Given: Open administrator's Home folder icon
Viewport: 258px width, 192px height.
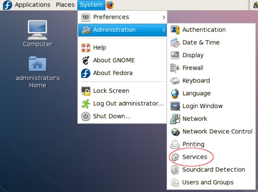Looking at the screenshot, I should pos(38,72).
